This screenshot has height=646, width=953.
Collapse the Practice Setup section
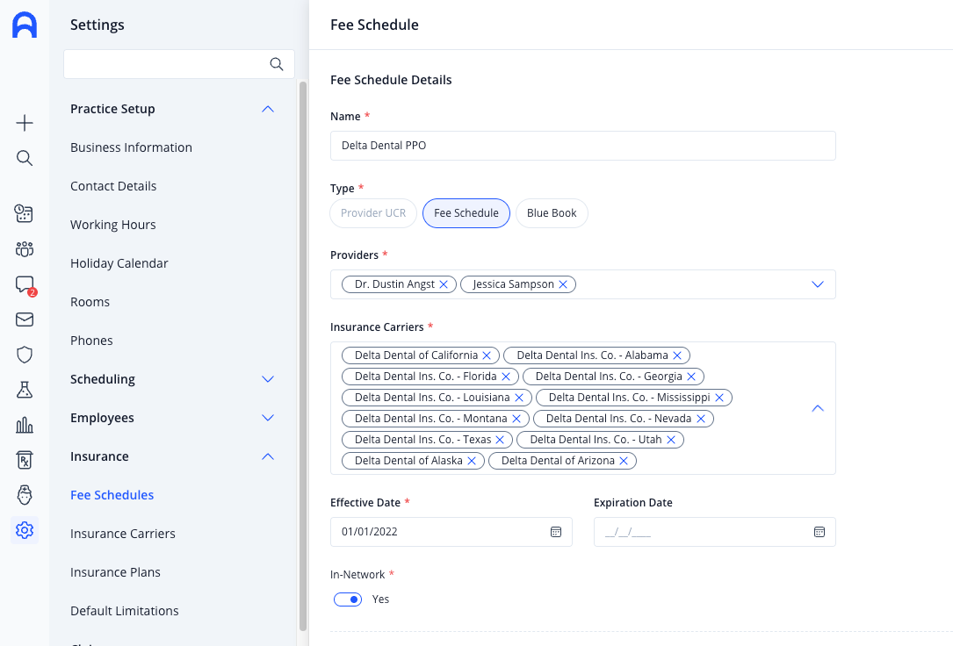(x=267, y=110)
